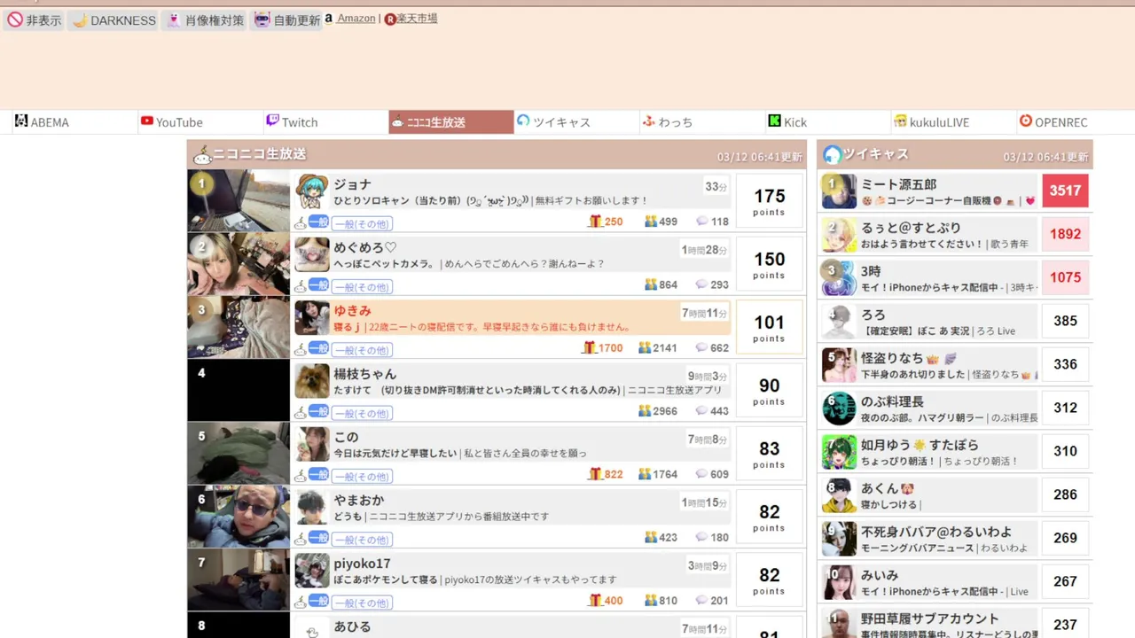The image size is (1135, 638).
Task: Open the ゆきみ streamer name link
Action: tap(352, 311)
